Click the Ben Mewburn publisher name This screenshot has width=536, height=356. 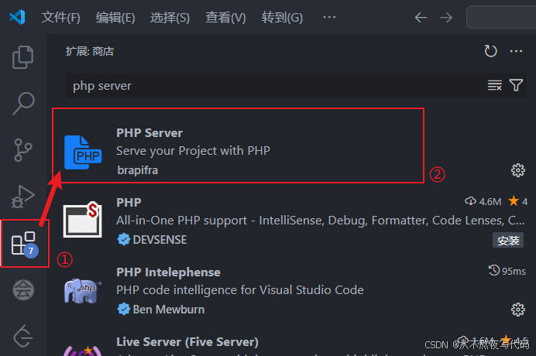click(169, 310)
